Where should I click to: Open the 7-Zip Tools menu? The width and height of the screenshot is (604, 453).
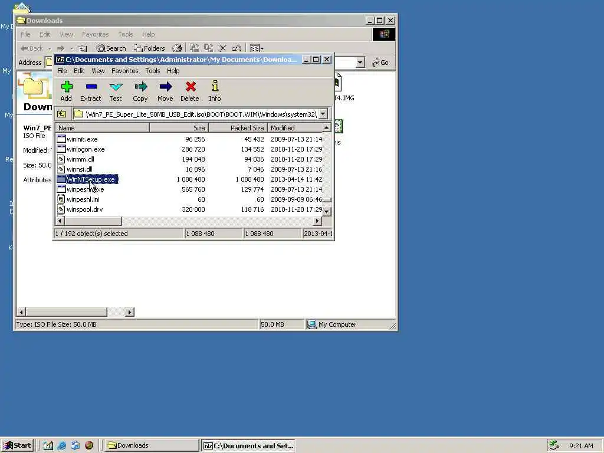[x=153, y=71]
